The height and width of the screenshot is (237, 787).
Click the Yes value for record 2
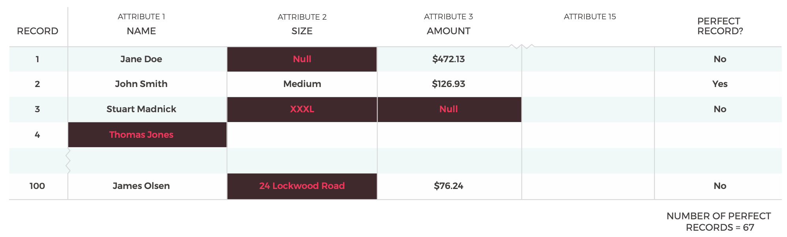coord(720,84)
